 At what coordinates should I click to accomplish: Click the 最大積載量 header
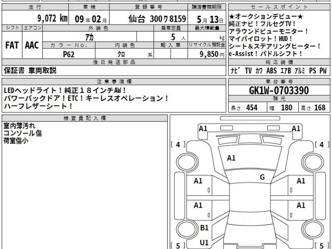pos(207,28)
